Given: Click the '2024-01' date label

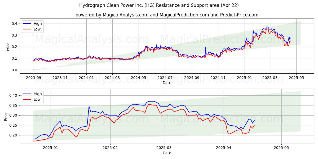Looking at the screenshot, I should 86,78.
